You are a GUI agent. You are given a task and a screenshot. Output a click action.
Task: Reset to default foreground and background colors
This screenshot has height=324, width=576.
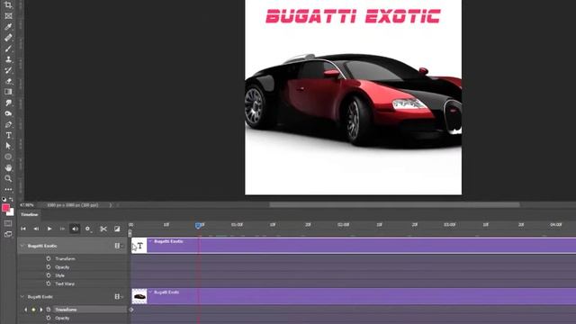[x=4, y=199]
